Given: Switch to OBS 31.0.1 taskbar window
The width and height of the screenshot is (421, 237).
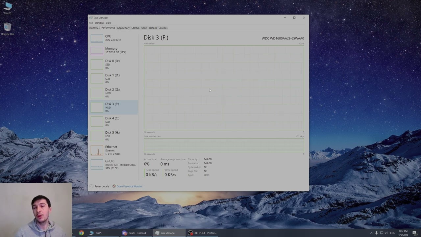Looking at the screenshot, I should point(203,233).
